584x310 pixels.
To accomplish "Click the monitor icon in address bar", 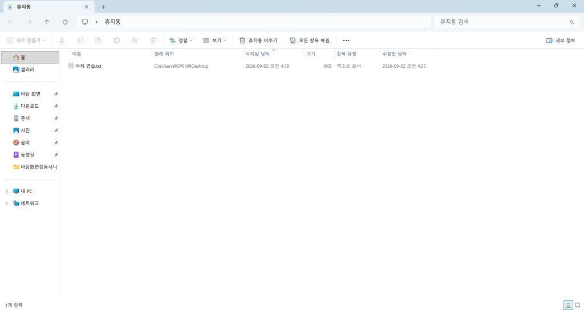I will pyautogui.click(x=85, y=22).
